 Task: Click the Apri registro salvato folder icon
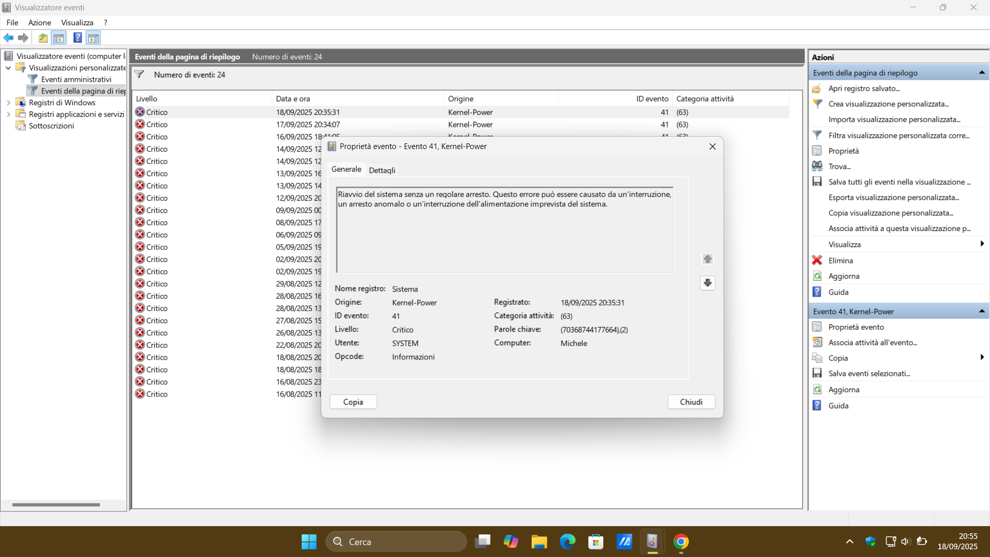click(817, 89)
